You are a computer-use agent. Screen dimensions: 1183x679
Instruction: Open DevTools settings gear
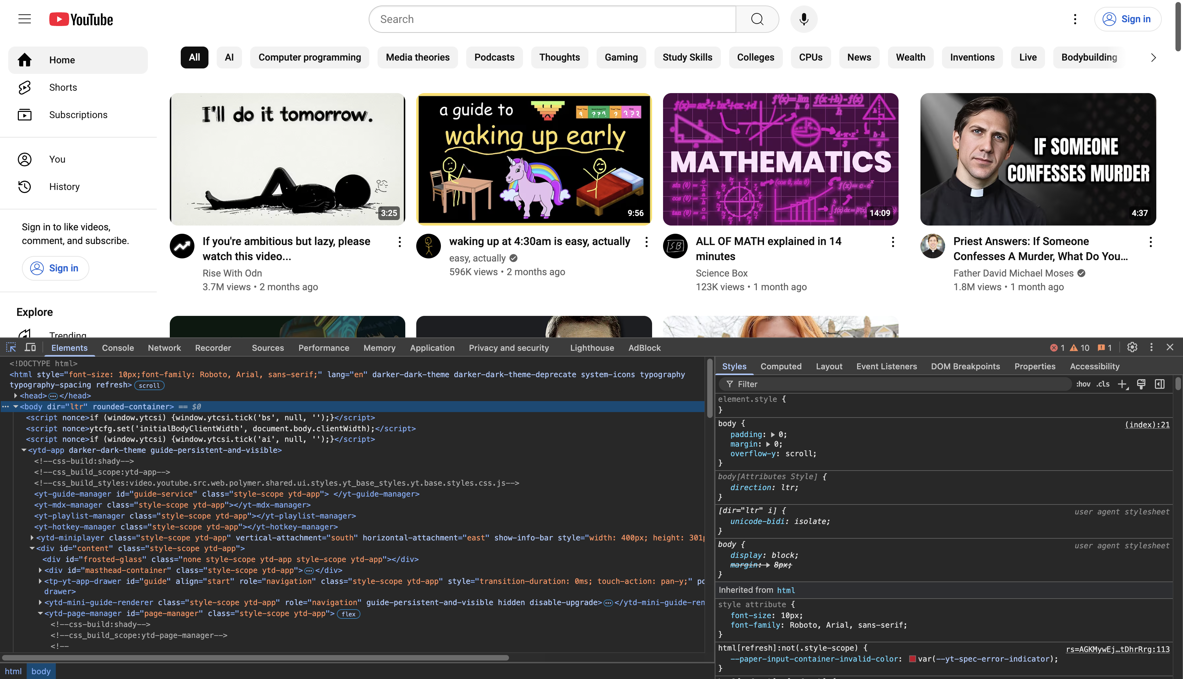[x=1132, y=347]
